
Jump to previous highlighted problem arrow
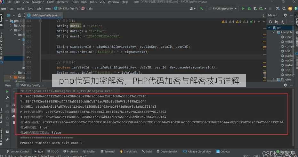[259, 21]
